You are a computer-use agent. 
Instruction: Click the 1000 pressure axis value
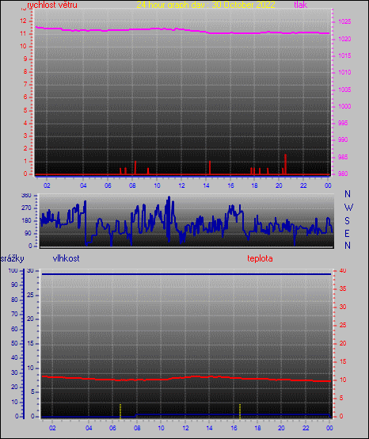(344, 106)
